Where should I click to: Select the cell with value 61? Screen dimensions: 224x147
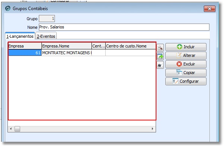tap(25, 53)
